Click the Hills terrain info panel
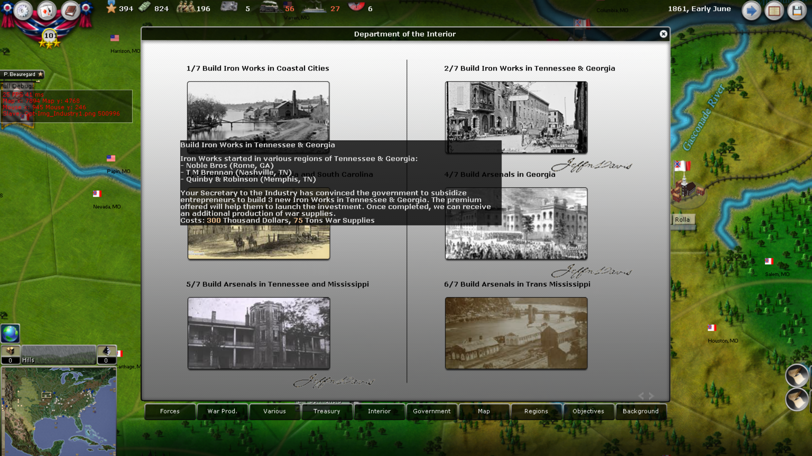 pyautogui.click(x=59, y=355)
